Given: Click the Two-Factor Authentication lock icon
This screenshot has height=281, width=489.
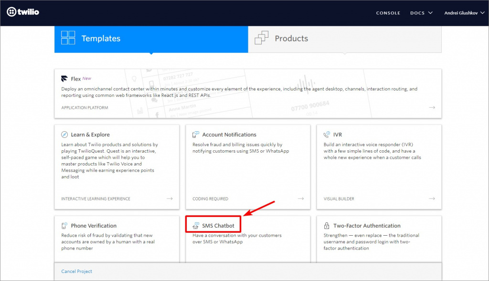Looking at the screenshot, I should click(327, 226).
